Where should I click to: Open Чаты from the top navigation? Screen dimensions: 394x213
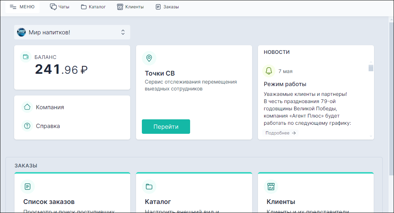click(x=60, y=6)
